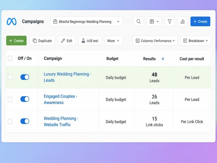Click Per Lead in Luxury Wedding row

pos(192,78)
